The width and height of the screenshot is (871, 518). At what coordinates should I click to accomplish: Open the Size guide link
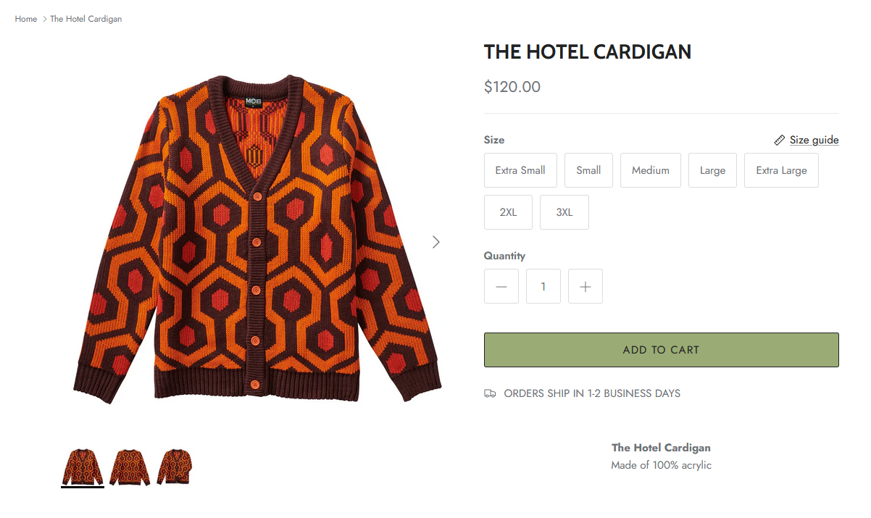coord(814,140)
